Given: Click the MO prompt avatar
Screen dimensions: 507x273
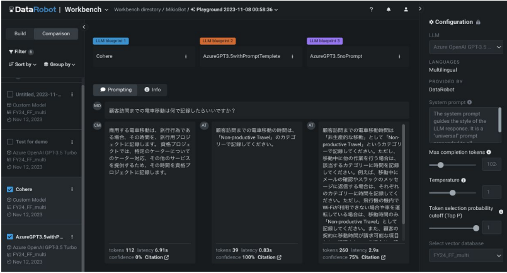Looking at the screenshot, I should pos(98,106).
